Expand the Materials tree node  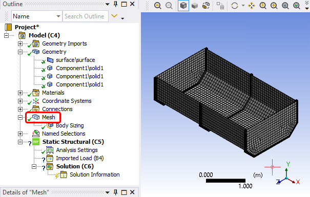(x=20, y=93)
